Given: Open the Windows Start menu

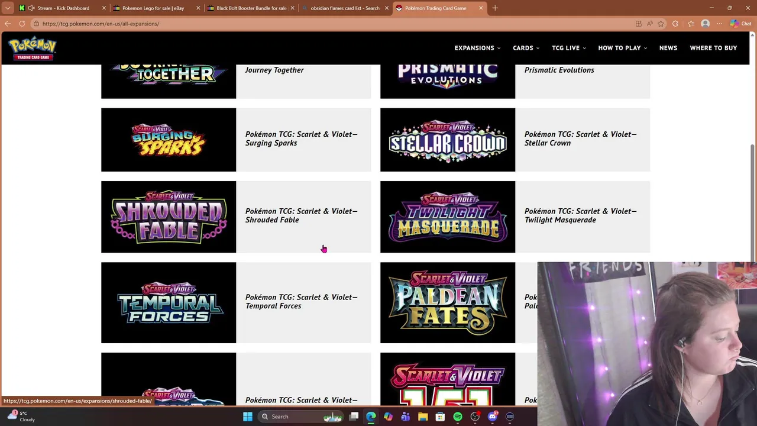Looking at the screenshot, I should pos(248,417).
